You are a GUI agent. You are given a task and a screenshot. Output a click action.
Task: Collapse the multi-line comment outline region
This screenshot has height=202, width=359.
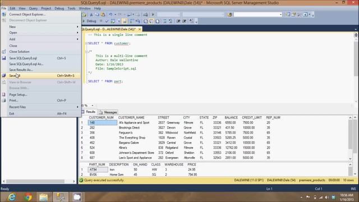click(x=86, y=52)
